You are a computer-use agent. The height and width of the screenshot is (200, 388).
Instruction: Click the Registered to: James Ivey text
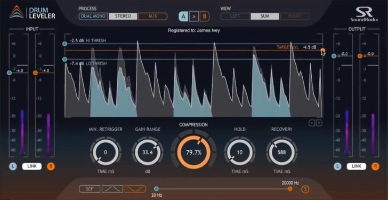pyautogui.click(x=194, y=31)
